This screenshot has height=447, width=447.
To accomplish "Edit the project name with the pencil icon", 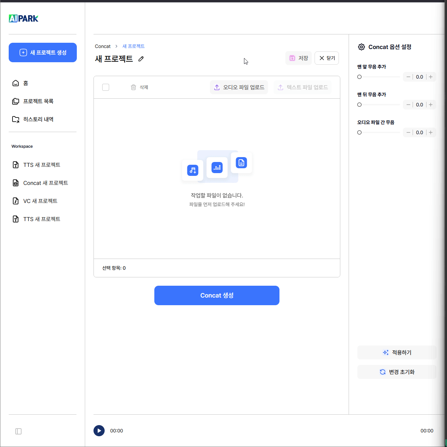I will tap(141, 59).
